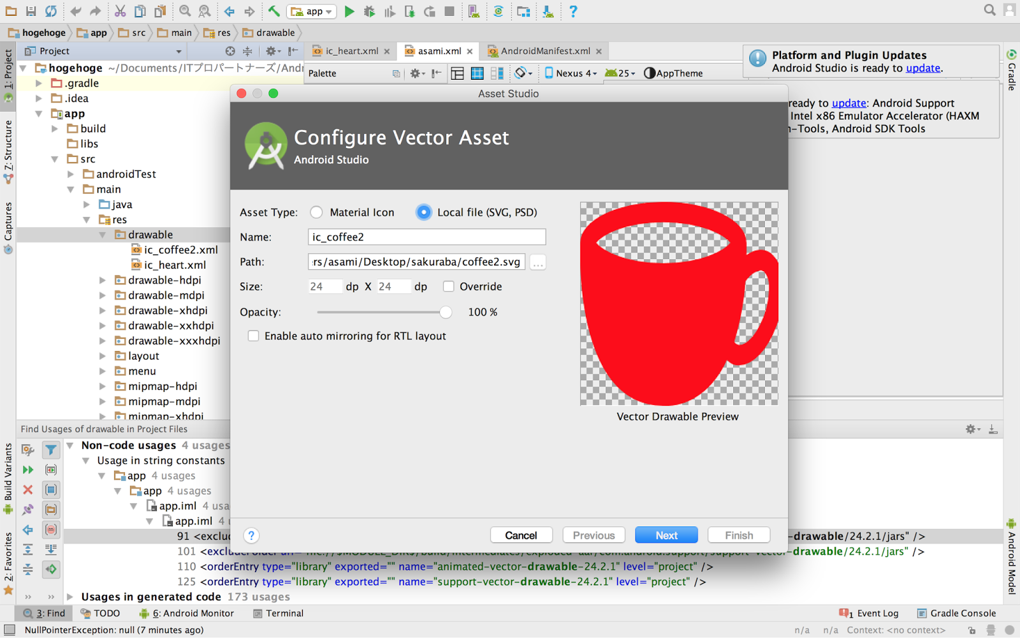
Task: Collapse all in the Project panel header
Action: coord(247,51)
